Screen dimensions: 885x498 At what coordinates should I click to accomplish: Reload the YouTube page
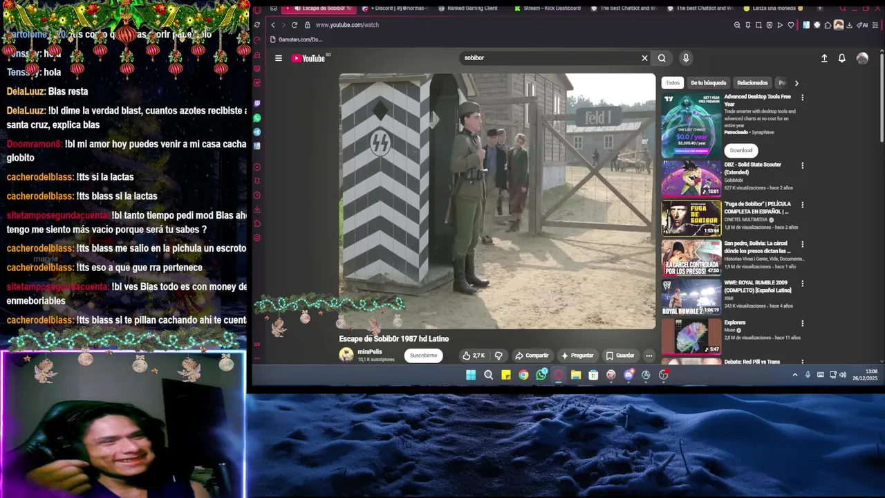click(x=294, y=25)
